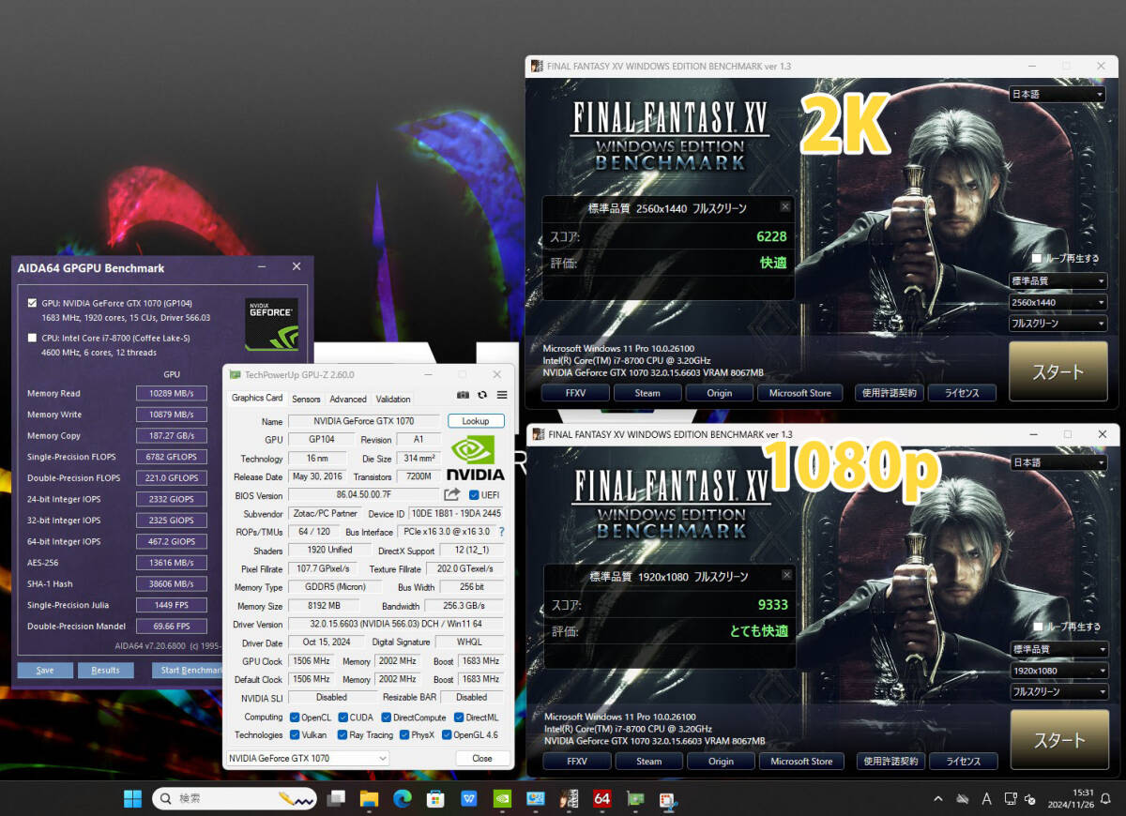The image size is (1126, 816).
Task: Check the CPU Intel Core i7-8700 box in AIDA64
Action: 33,338
